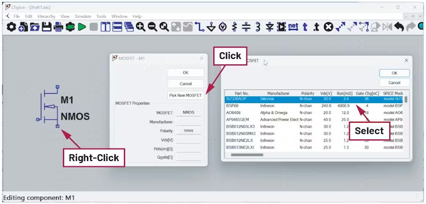Click the greyed redo arrow
The height and width of the screenshot is (204, 426).
click(410, 27)
